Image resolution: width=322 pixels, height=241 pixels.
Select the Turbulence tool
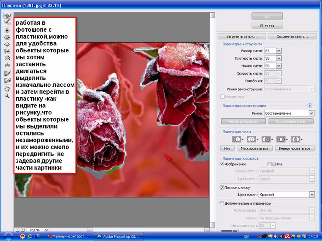tap(7, 65)
